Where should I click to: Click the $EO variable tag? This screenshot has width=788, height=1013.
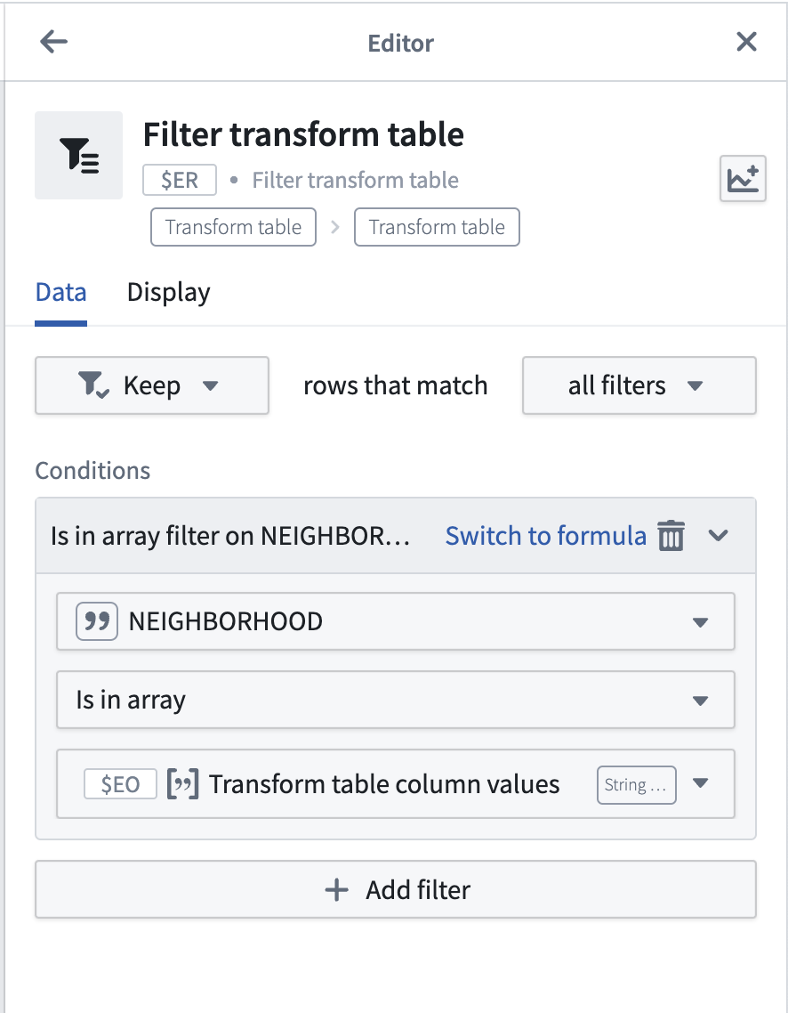click(x=121, y=784)
